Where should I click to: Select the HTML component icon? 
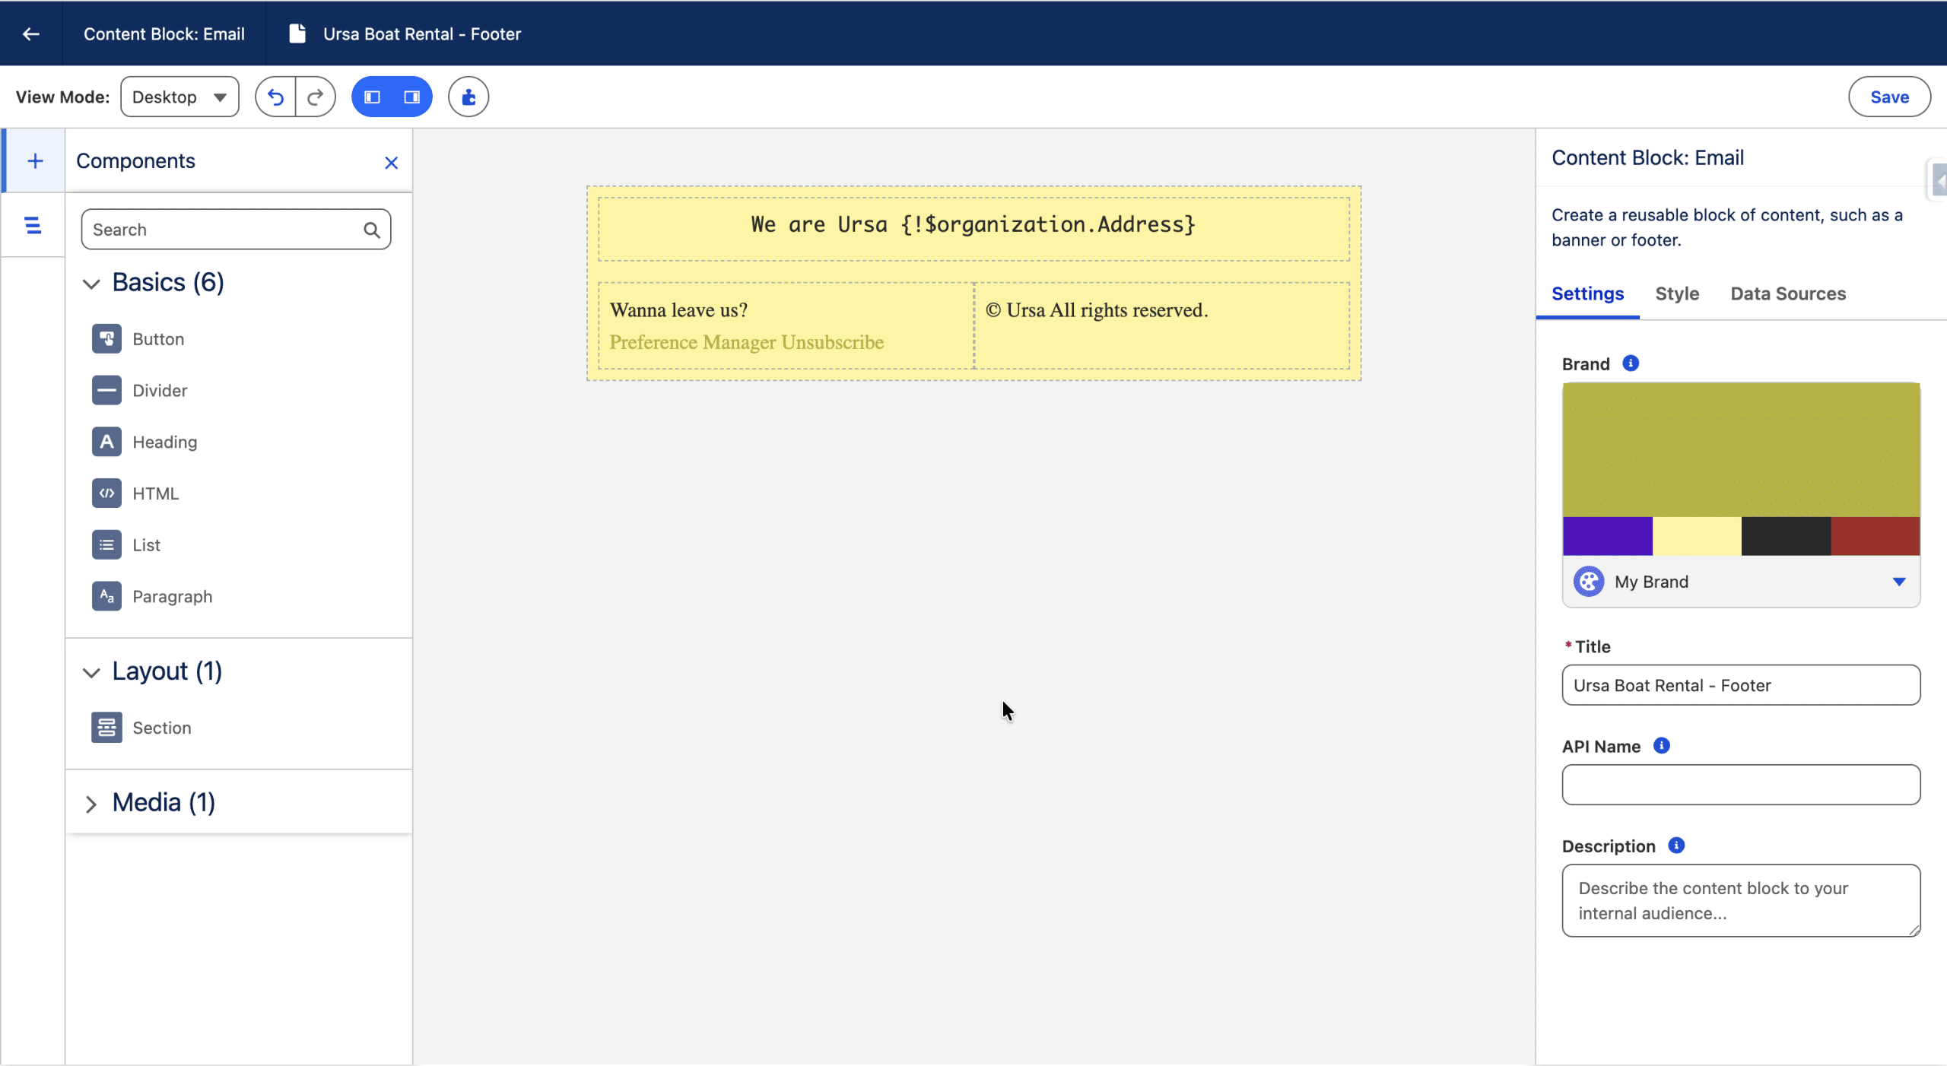[x=106, y=493]
